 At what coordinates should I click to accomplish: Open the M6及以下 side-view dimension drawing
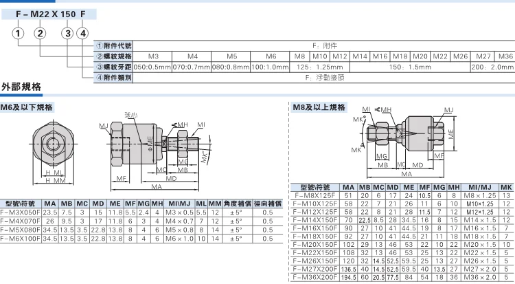(x=157, y=153)
